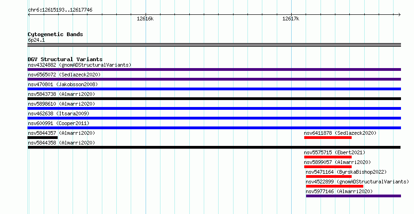Open nsv5843738 (Almarri2020) label
The height and width of the screenshot is (214, 414).
(61, 94)
